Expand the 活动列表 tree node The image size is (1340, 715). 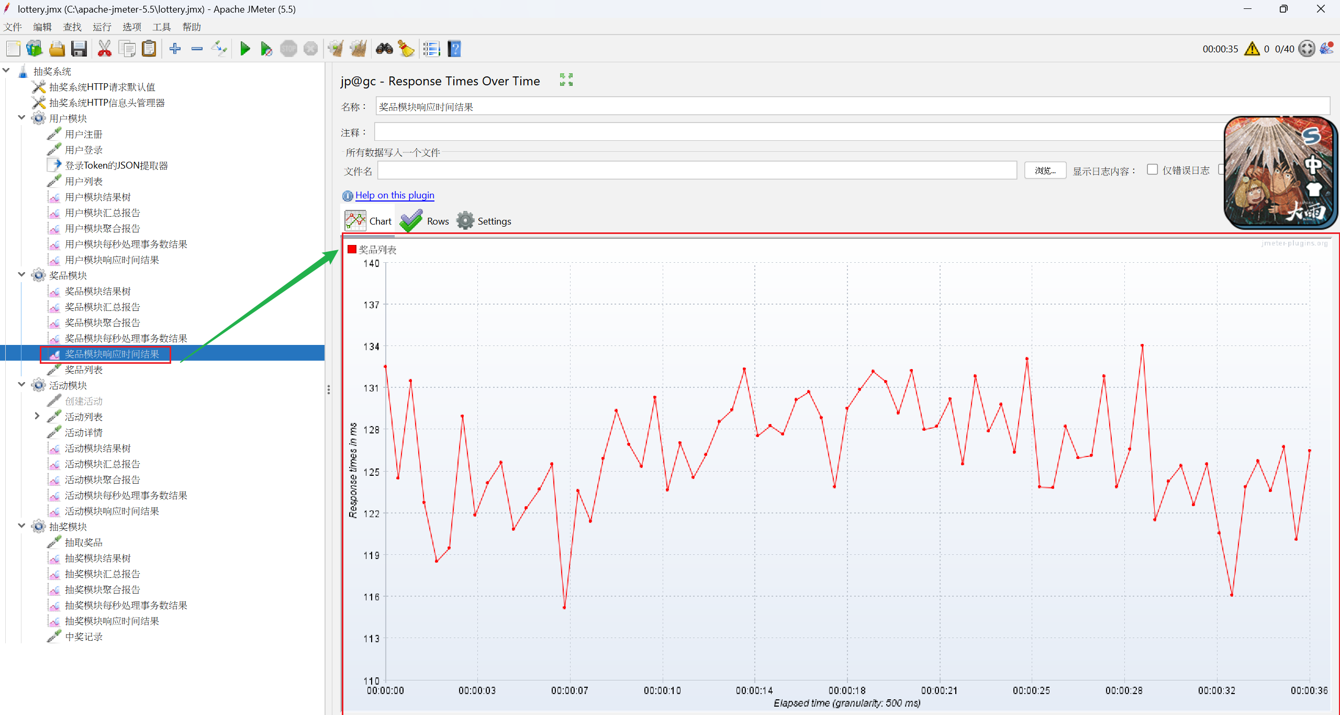click(x=37, y=416)
